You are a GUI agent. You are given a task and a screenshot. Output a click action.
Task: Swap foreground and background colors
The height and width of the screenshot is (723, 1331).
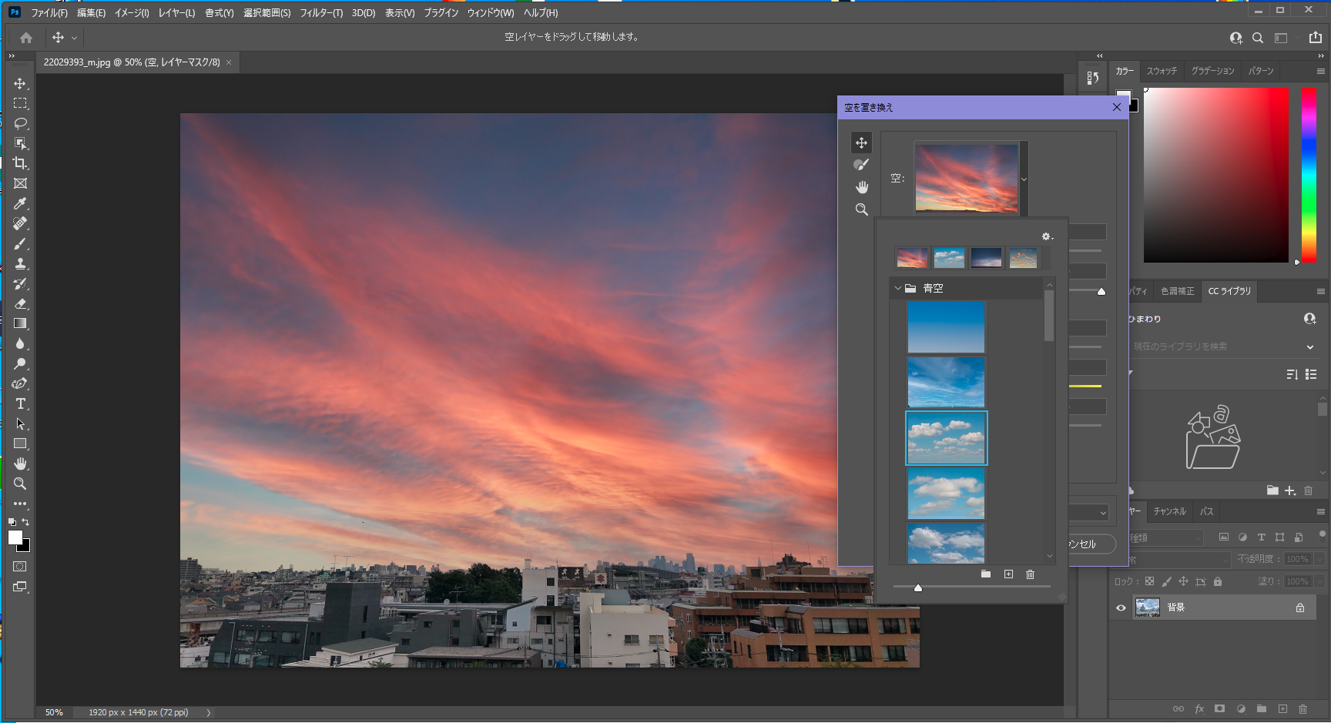click(25, 522)
